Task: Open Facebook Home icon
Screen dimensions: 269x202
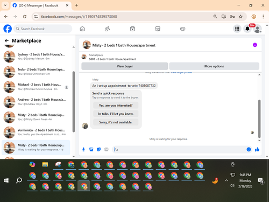Action: 82,29
